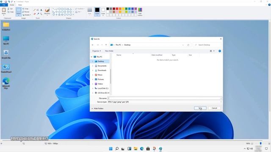
Task: Open the Organize dropdown in Save As
Action: click(x=97, y=51)
